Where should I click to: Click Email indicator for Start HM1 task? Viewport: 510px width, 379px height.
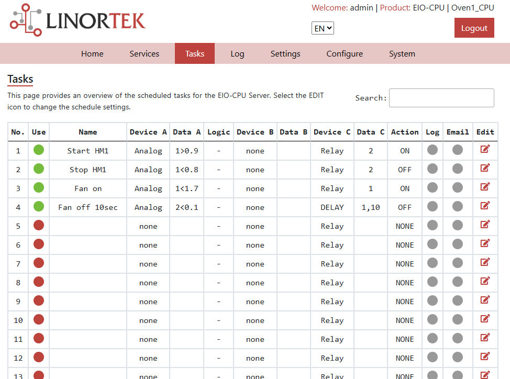457,150
